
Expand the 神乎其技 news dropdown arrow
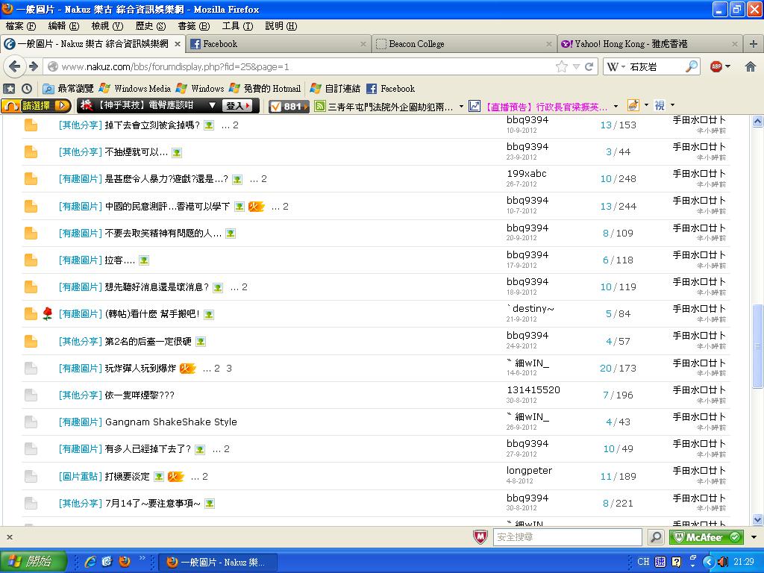click(x=212, y=106)
